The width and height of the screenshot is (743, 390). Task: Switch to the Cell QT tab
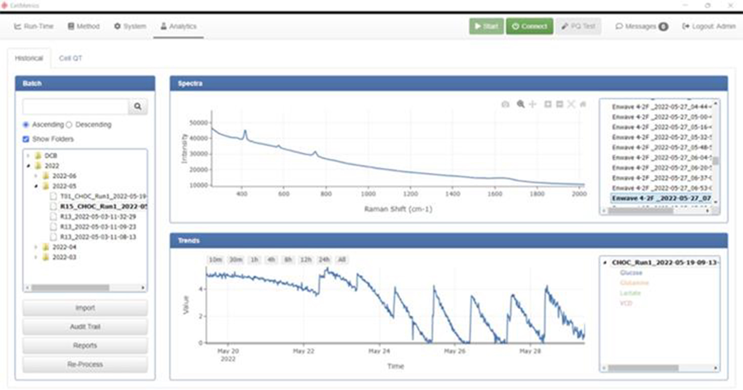70,58
